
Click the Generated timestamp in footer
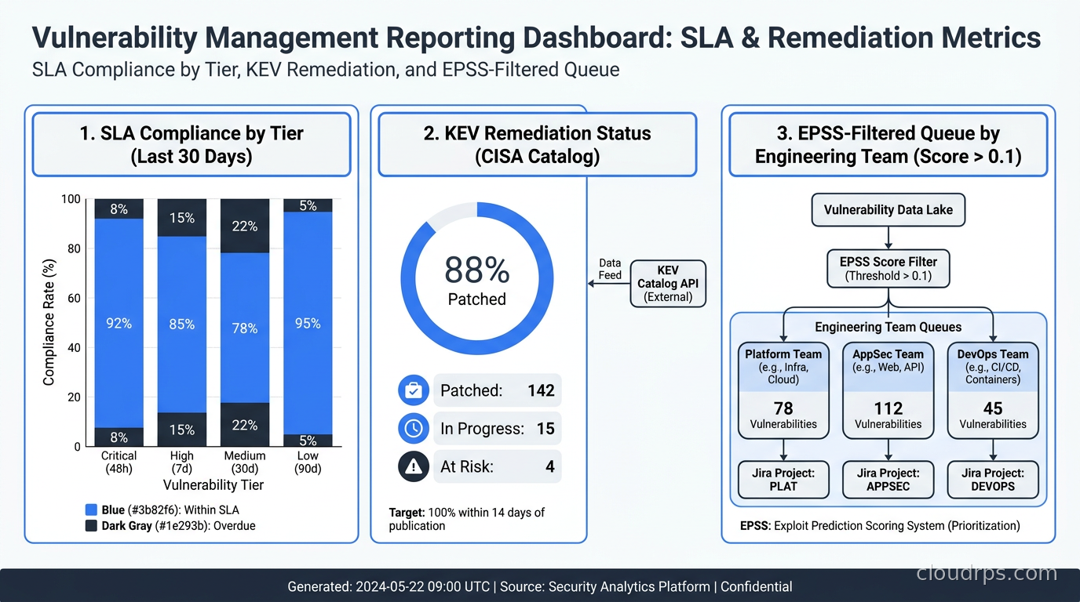click(x=389, y=586)
